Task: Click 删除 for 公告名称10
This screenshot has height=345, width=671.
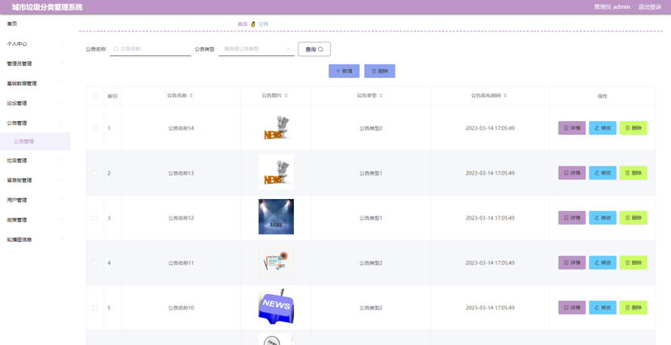Action: click(x=633, y=308)
